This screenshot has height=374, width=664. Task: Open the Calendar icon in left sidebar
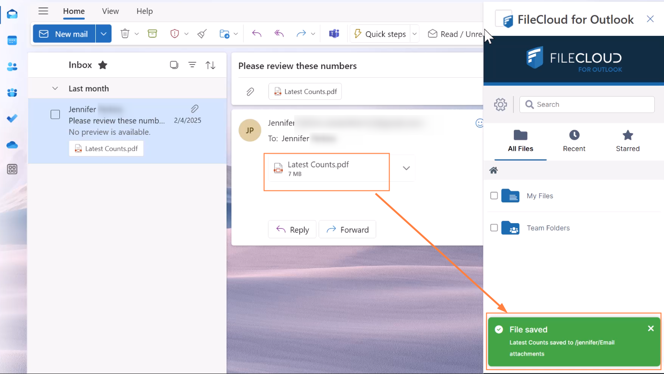12,40
